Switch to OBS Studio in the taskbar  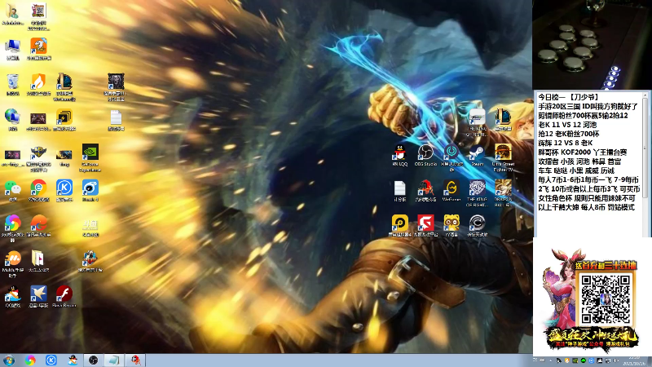pos(93,360)
